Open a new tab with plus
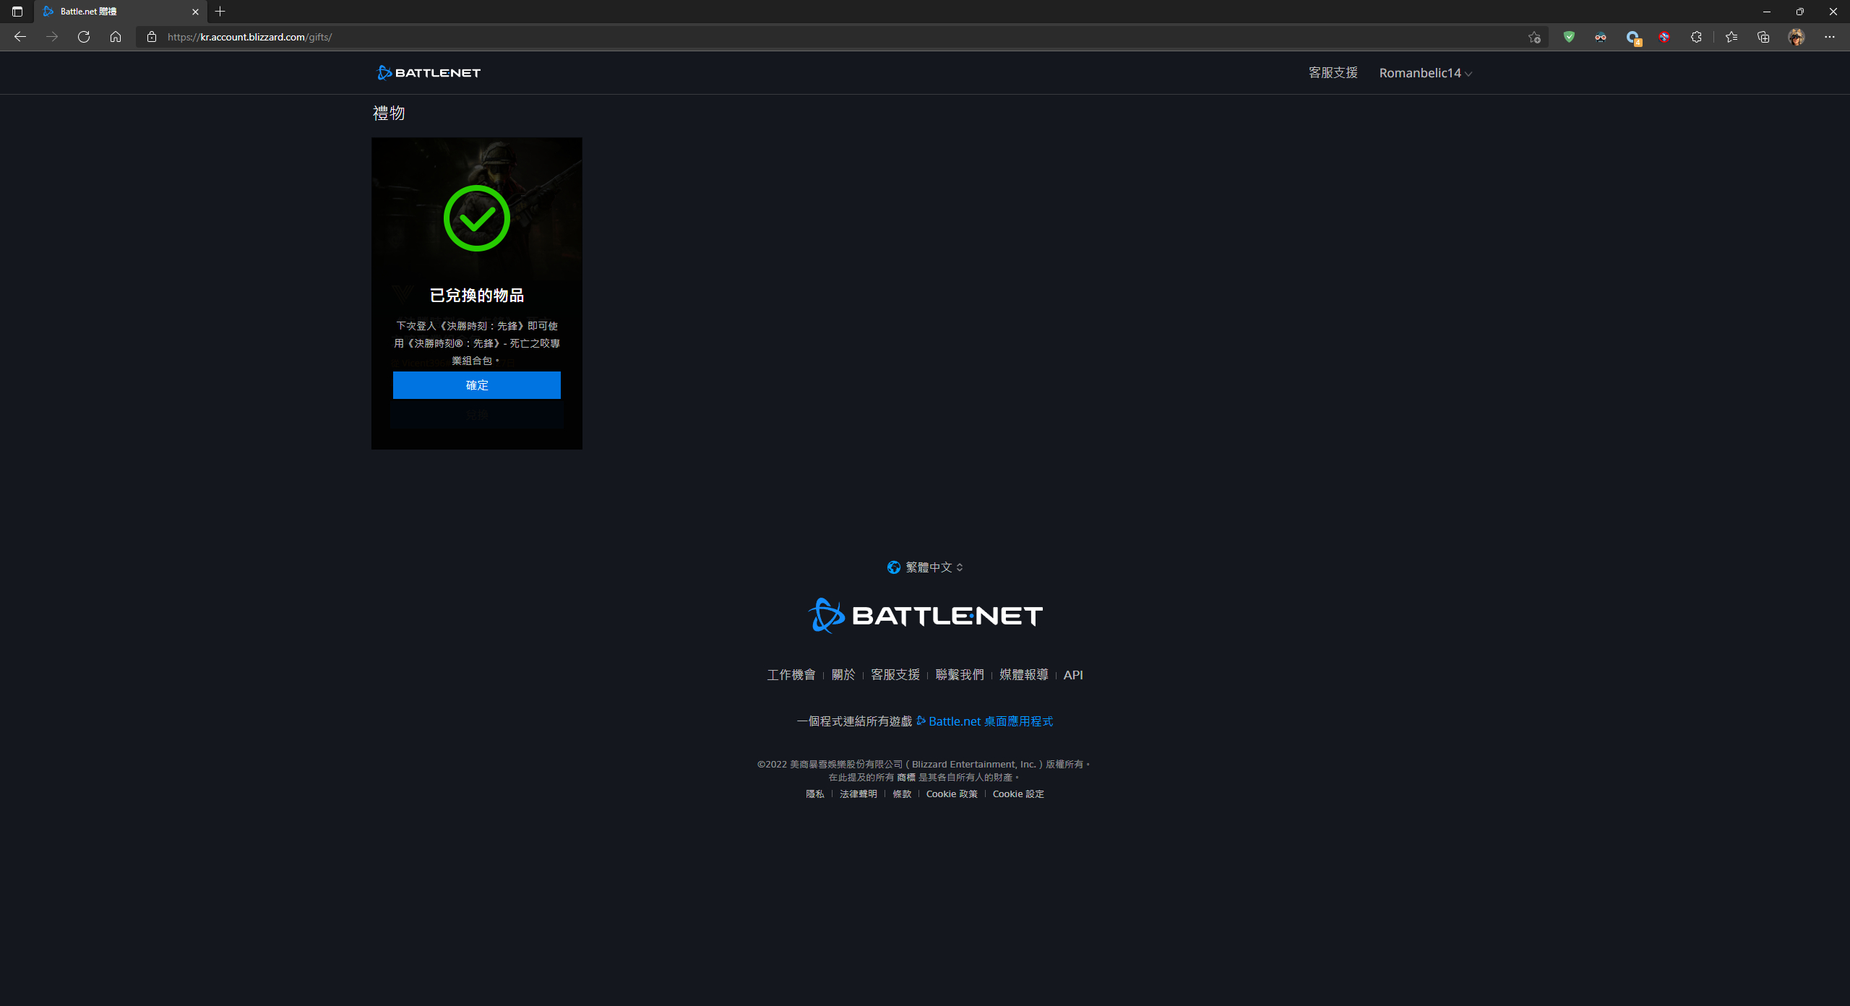1850x1006 pixels. tap(220, 12)
